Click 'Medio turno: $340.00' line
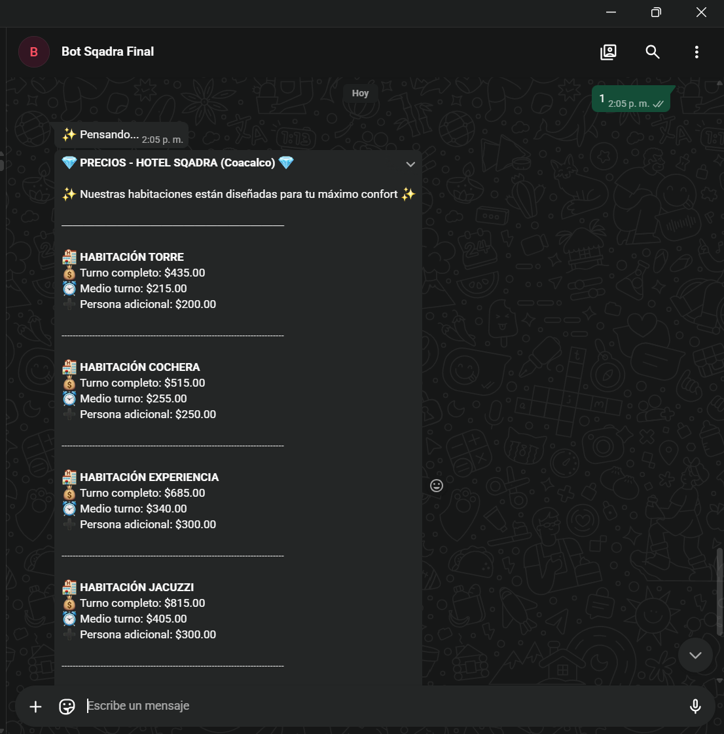 click(134, 509)
